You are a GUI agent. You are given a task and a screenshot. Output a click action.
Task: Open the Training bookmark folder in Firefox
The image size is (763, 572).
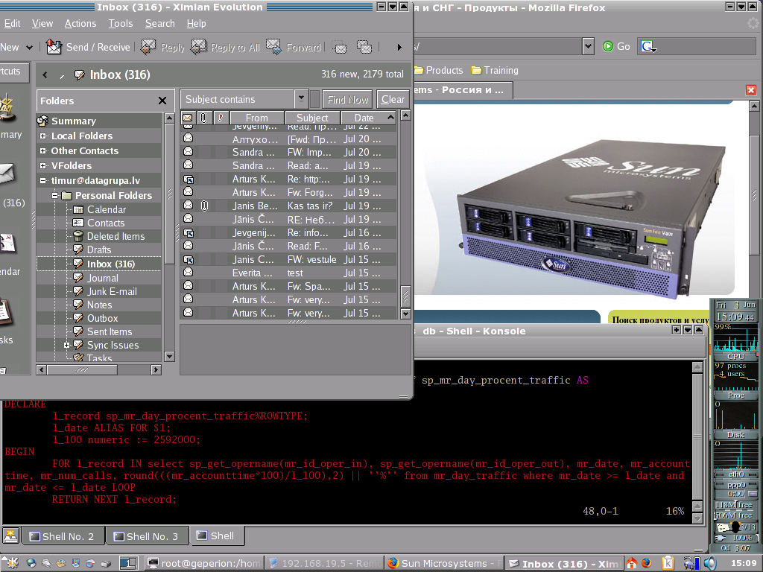click(x=495, y=70)
